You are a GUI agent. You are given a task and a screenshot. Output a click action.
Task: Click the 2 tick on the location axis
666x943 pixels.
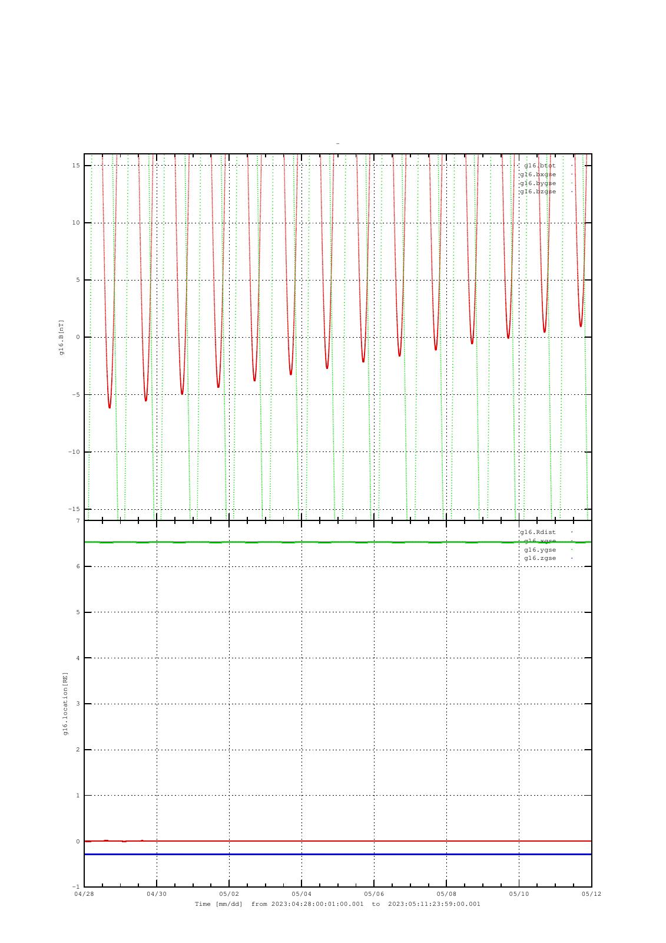[x=78, y=750]
